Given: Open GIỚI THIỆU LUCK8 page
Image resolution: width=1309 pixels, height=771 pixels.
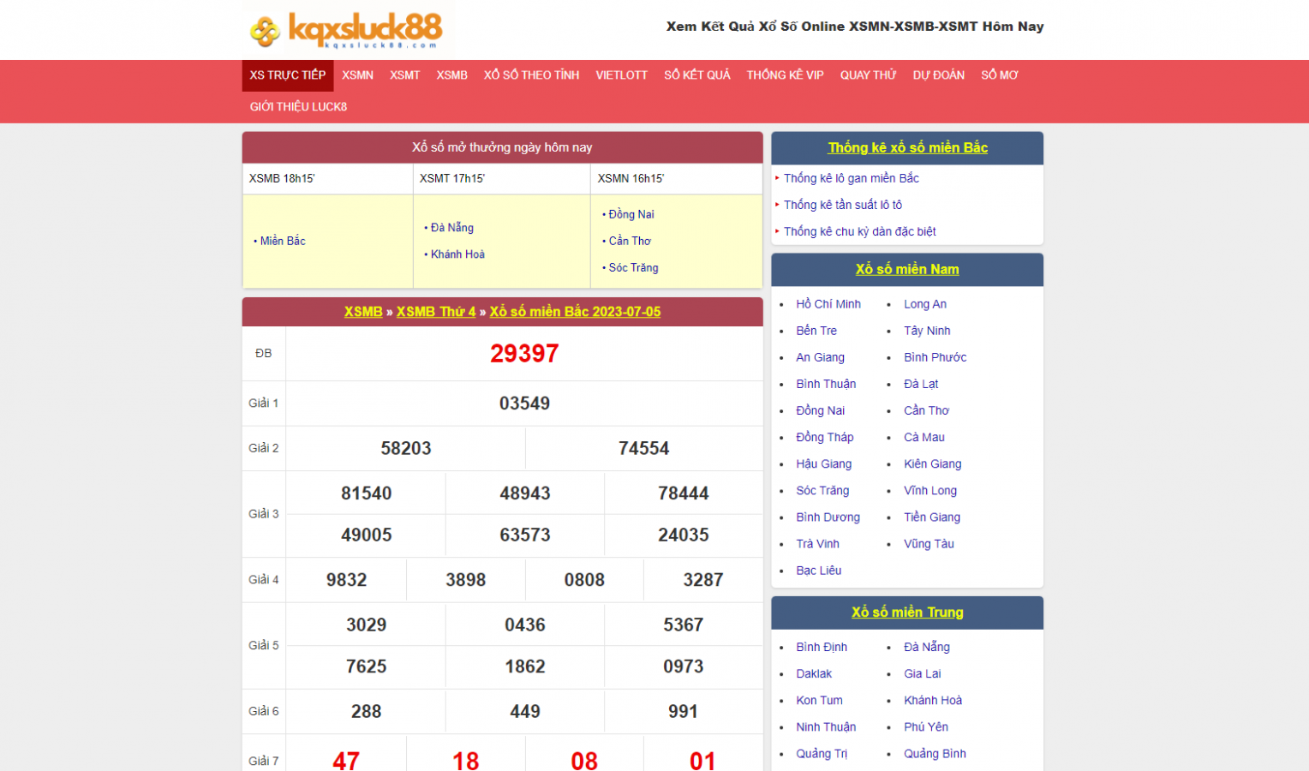Looking at the screenshot, I should pyautogui.click(x=298, y=107).
